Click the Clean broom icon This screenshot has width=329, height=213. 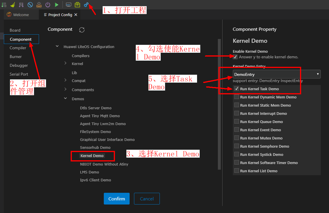(13, 5)
